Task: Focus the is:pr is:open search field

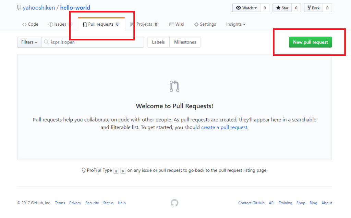Action: click(93, 42)
